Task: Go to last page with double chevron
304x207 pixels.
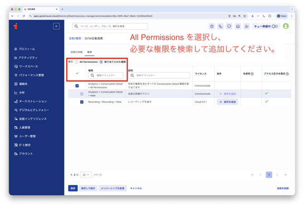Action: [285, 175]
